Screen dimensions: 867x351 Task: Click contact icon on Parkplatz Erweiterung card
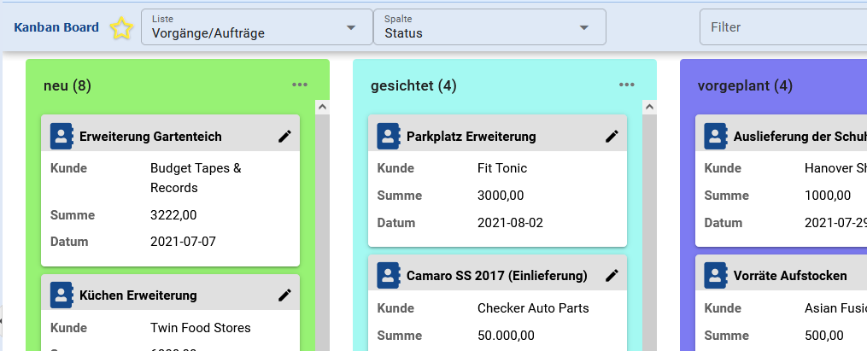(390, 137)
